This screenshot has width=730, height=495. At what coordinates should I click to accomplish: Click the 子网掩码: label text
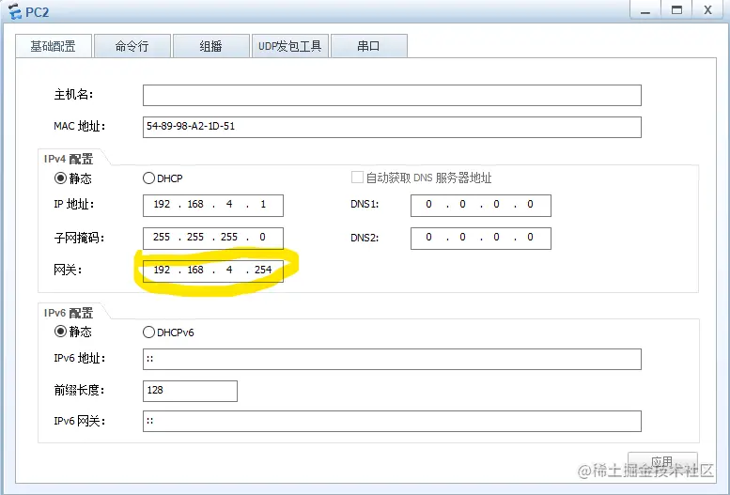79,238
